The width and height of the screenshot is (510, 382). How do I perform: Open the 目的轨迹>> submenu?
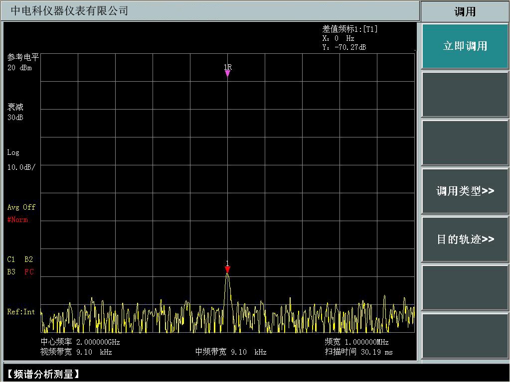tap(465, 240)
